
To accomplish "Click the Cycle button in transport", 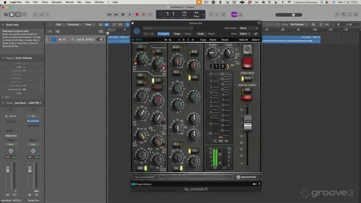I will point(151,15).
